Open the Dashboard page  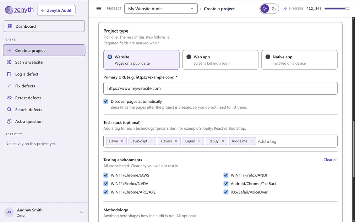pyautogui.click(x=44, y=26)
